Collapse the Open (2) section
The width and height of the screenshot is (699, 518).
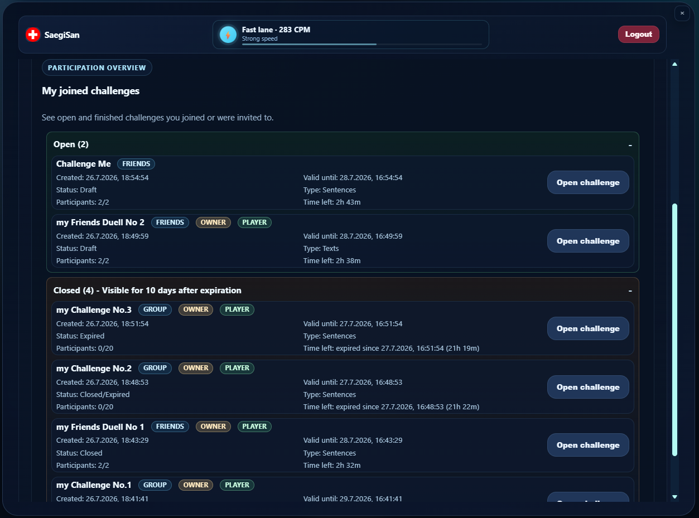(630, 145)
